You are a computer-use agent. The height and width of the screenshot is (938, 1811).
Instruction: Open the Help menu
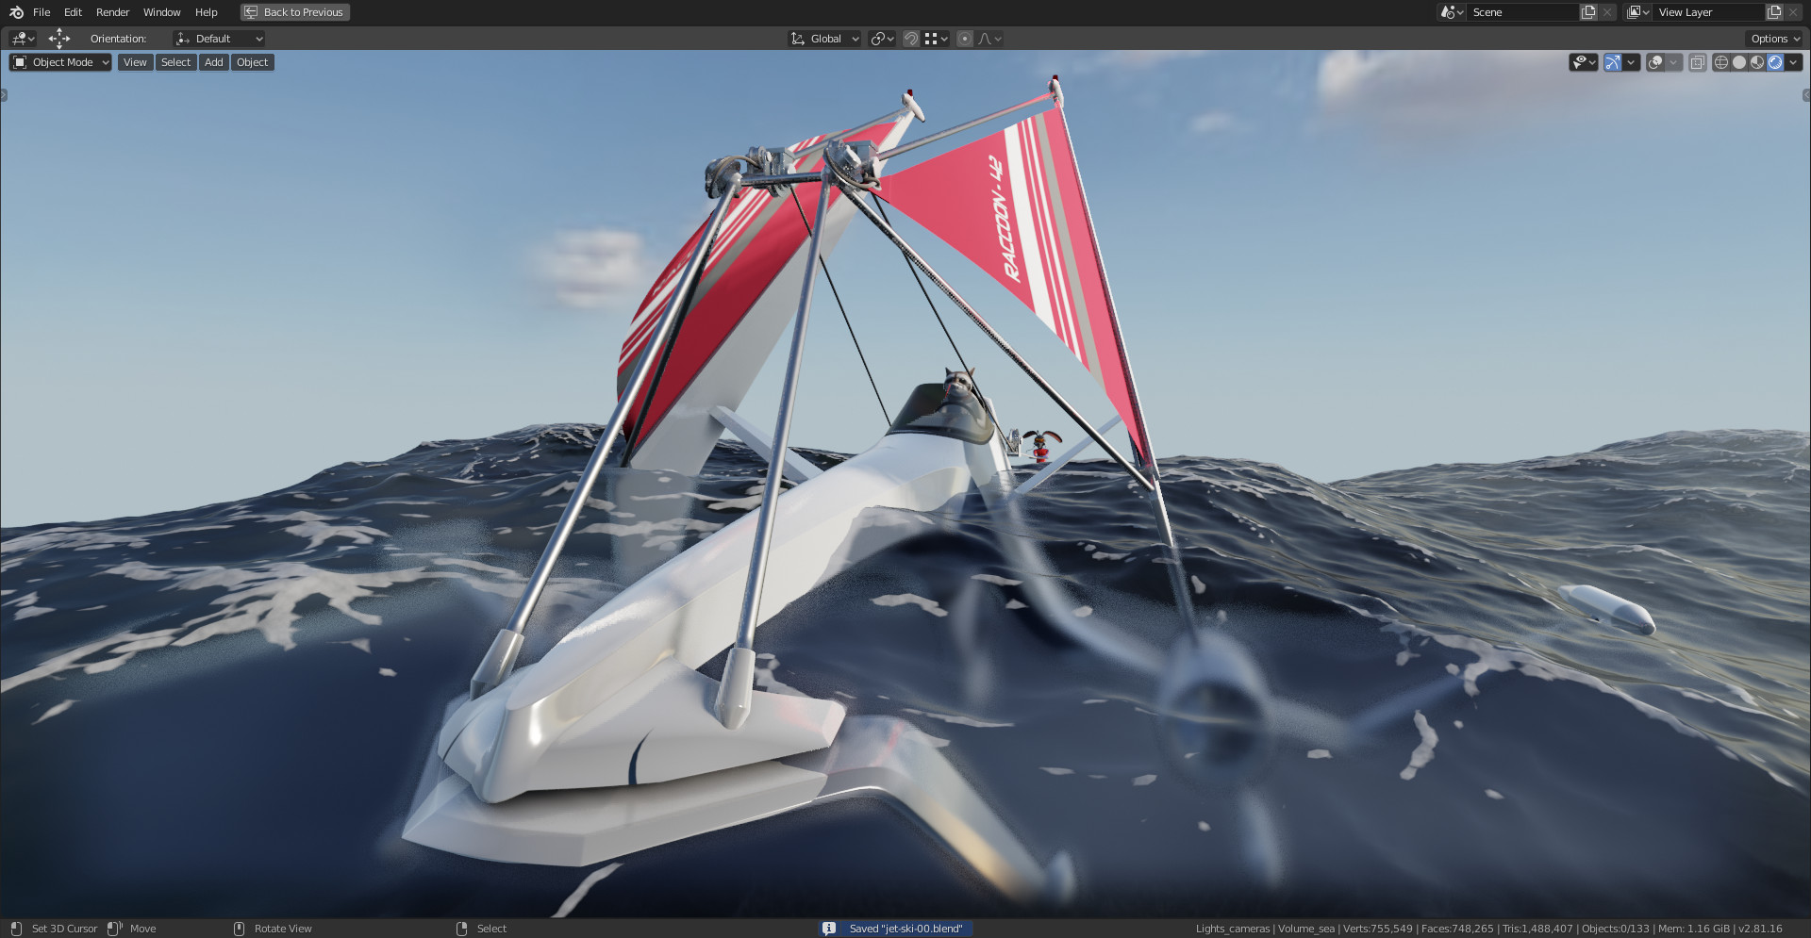click(x=206, y=12)
